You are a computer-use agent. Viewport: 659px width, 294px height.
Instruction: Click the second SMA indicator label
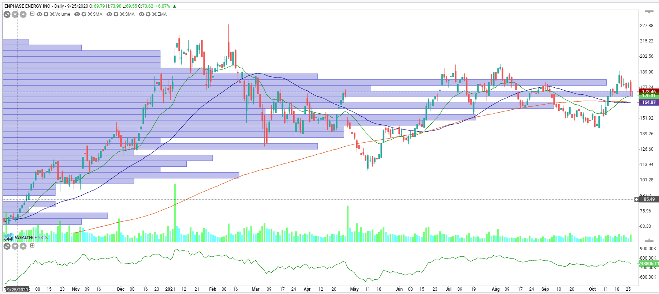tap(130, 14)
